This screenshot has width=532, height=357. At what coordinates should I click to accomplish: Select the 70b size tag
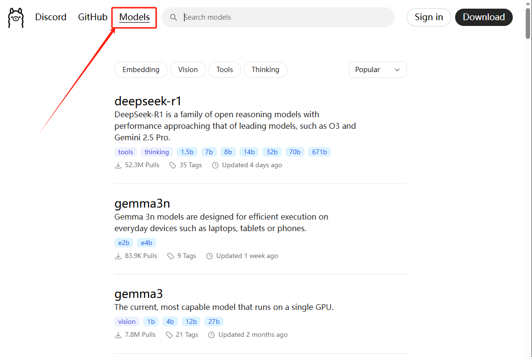coord(295,152)
